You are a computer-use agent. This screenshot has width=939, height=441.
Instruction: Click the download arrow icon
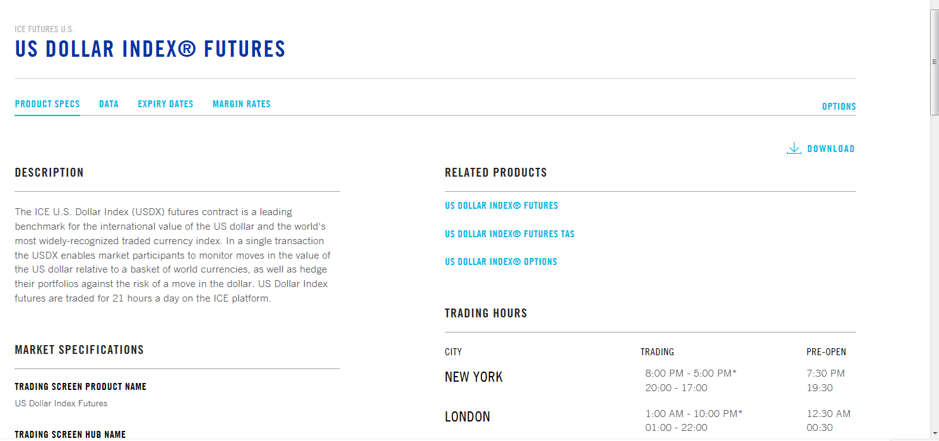tap(794, 149)
